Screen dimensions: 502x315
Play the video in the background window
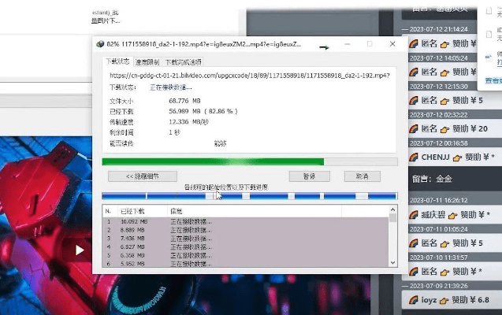(x=79, y=250)
